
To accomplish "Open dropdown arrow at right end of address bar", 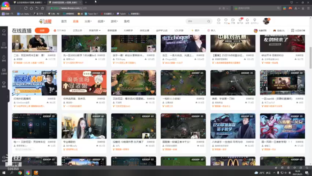I will pyautogui.click(x=227, y=8).
